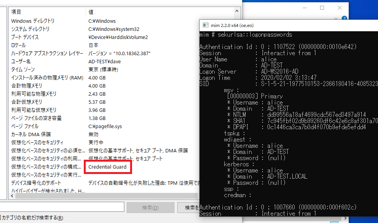Select the ロケール row
This screenshot has width=378, height=223.
pos(105,45)
